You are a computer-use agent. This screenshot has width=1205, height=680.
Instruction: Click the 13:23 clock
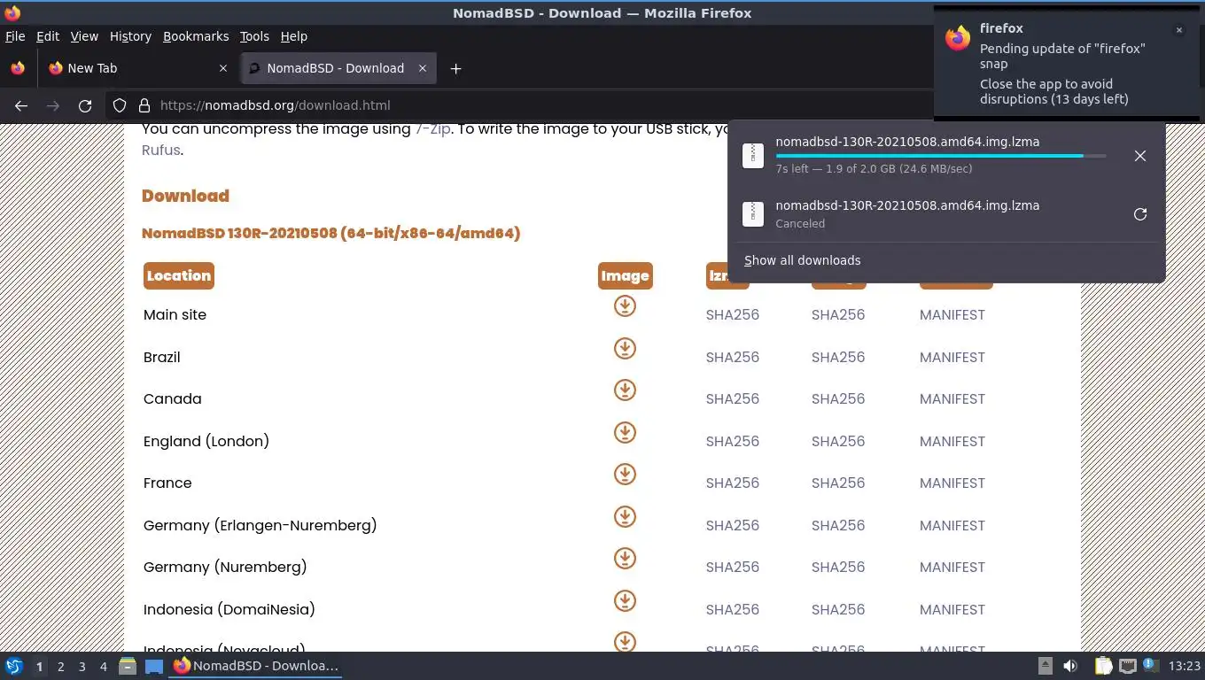pyautogui.click(x=1184, y=666)
